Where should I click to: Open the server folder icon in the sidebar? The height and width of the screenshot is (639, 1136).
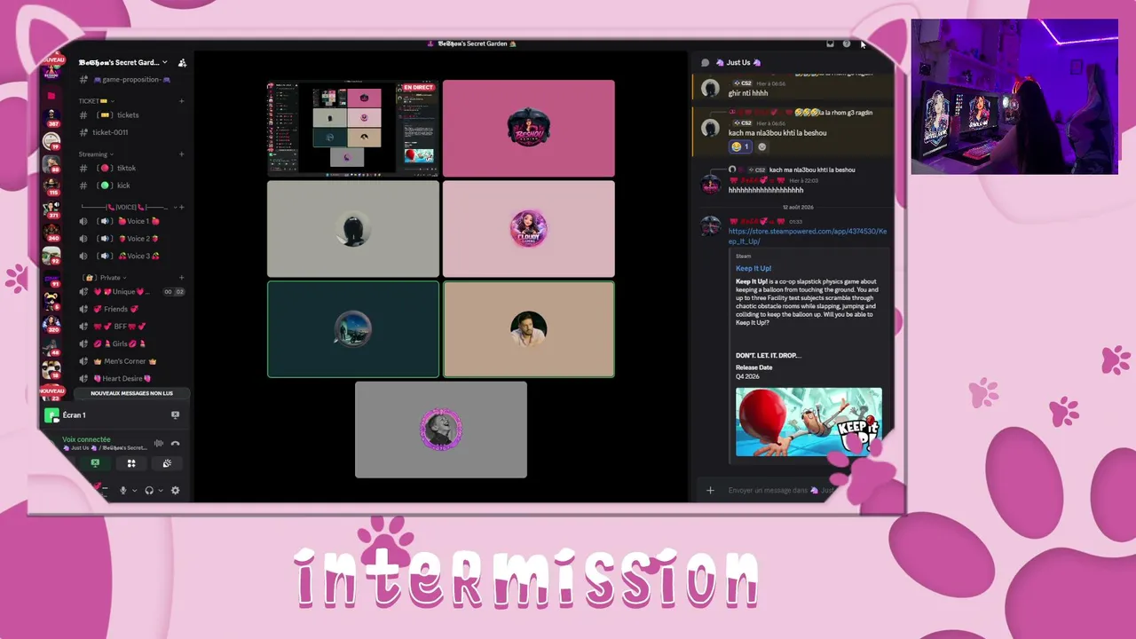[51, 95]
